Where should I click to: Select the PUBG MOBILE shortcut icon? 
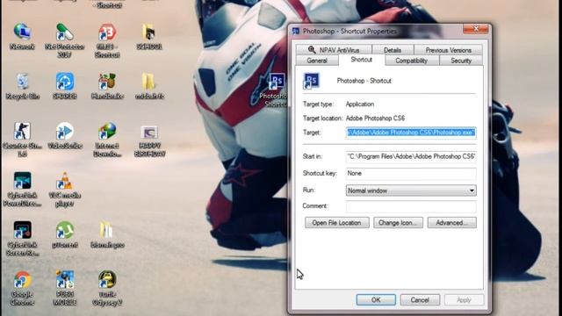click(64, 279)
